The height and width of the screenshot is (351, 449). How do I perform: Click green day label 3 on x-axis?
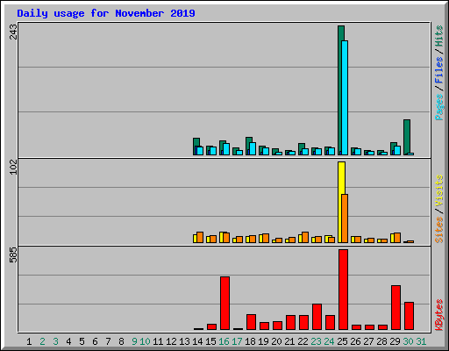55,341
